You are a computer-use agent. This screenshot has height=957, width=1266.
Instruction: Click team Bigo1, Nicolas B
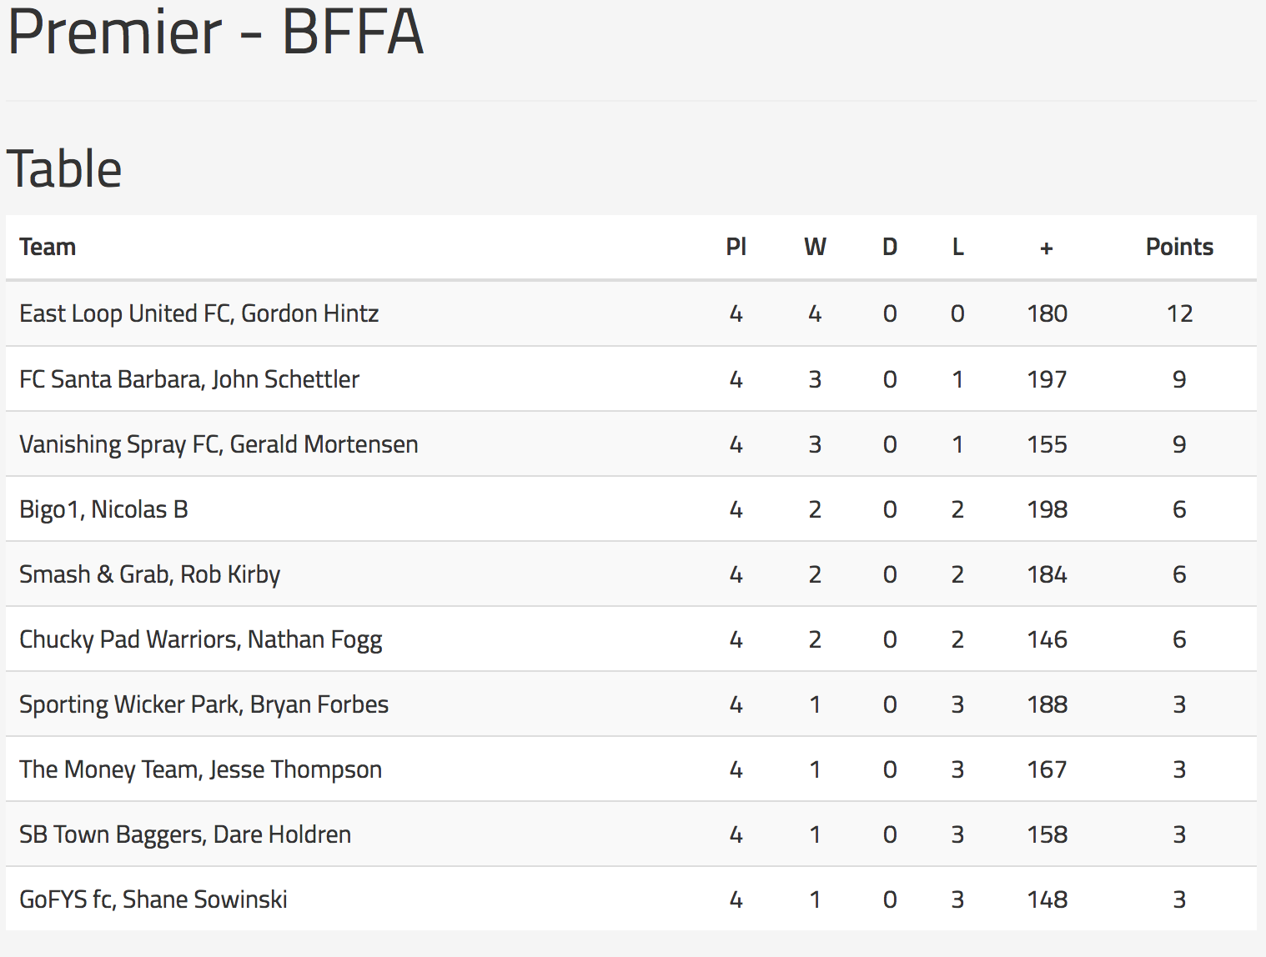[103, 509]
